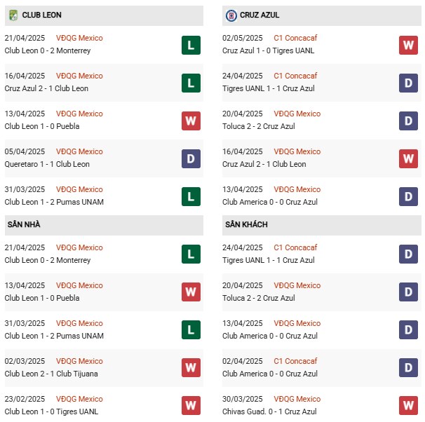This screenshot has height=422, width=425.
Task: Click the D badge for Queretaro 1-1 Club Leon
Action: [x=191, y=158]
